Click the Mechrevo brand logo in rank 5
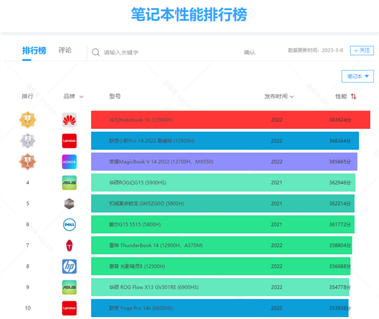379x319 pixels. click(69, 203)
